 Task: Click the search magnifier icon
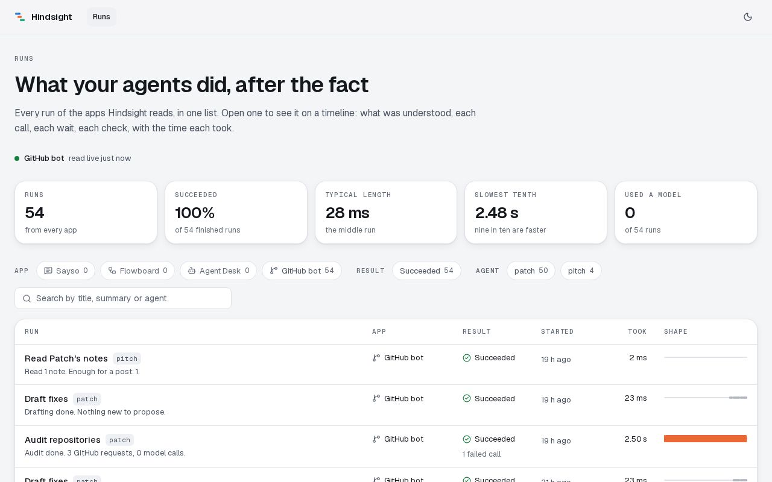pyautogui.click(x=27, y=298)
